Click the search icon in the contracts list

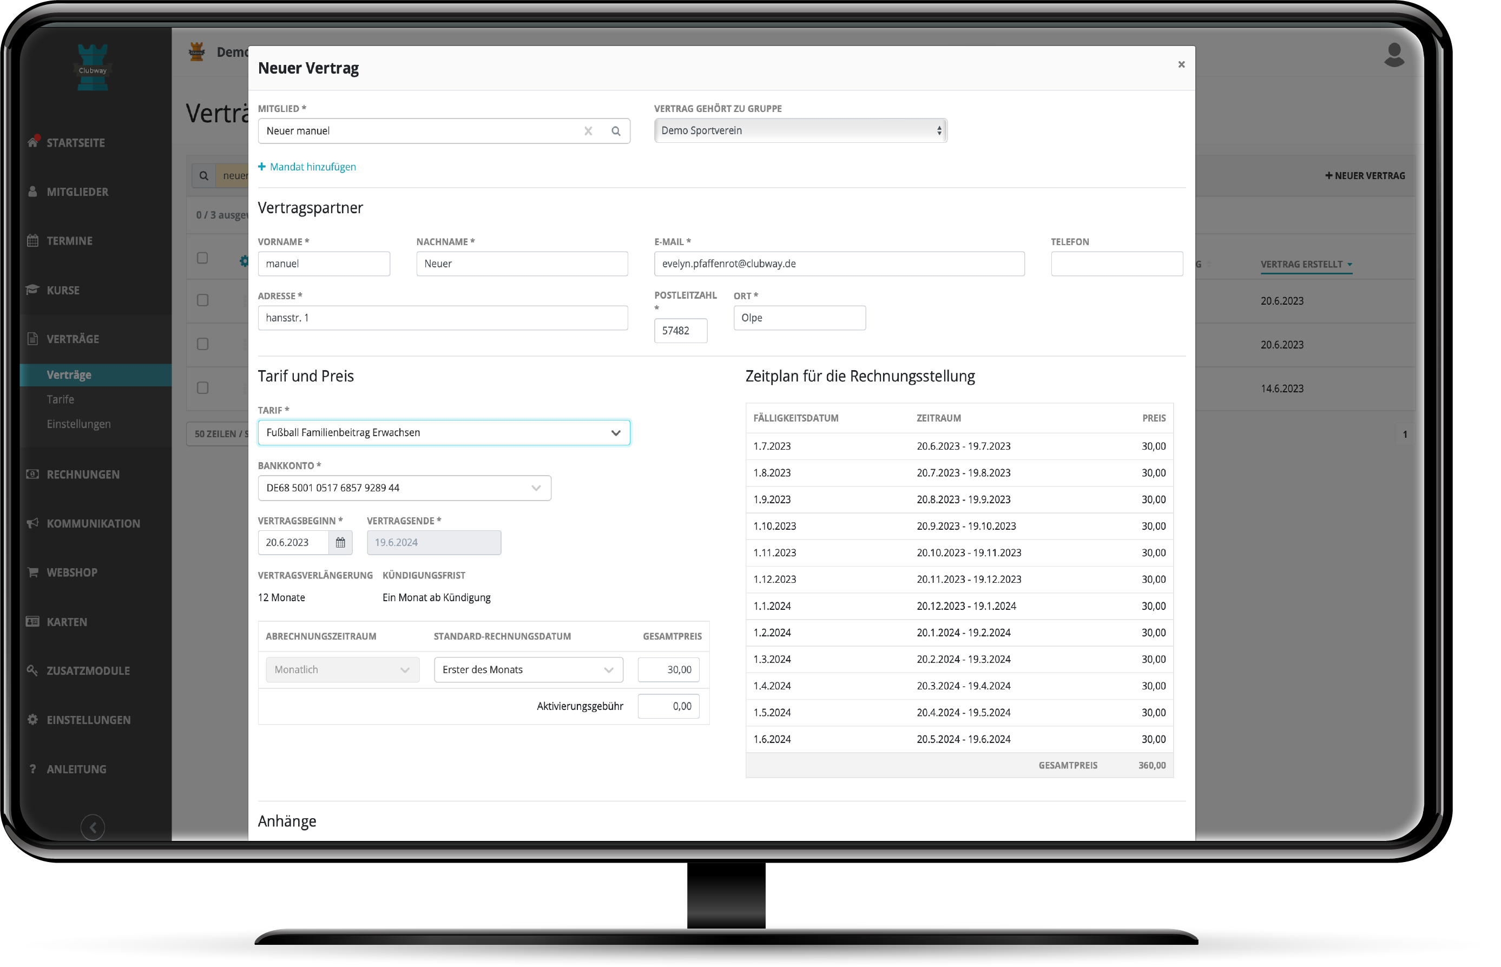[x=204, y=176]
